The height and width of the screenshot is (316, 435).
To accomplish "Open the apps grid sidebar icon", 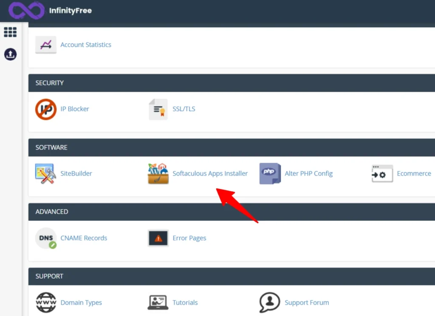I will pos(10,32).
